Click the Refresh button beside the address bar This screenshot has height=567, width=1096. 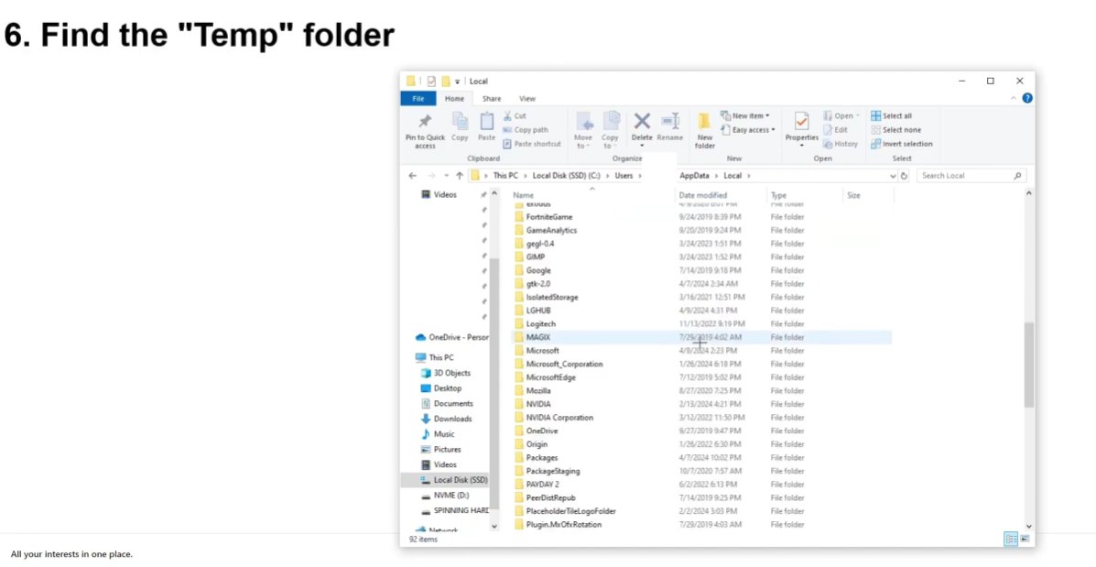tap(906, 175)
